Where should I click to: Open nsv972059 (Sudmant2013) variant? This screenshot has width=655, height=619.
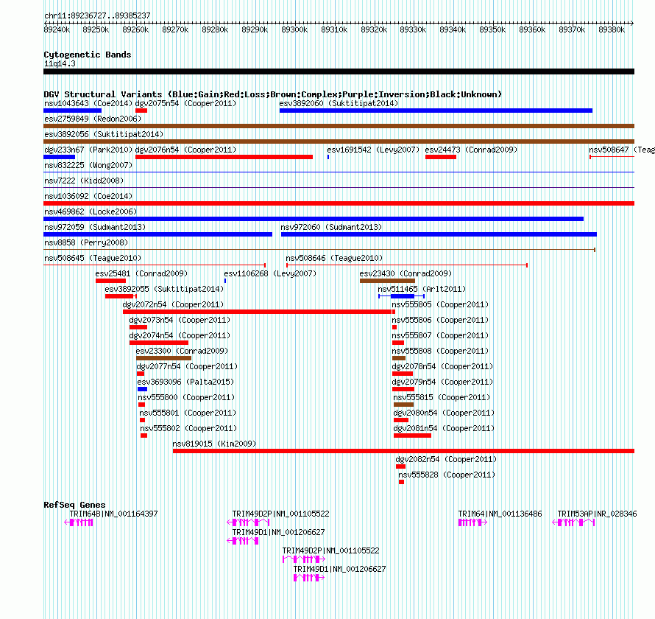click(x=158, y=234)
